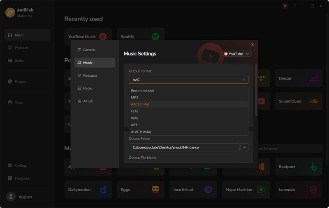The image size is (329, 208).
Task: Open Music tab in settings dialog
Action: [x=95, y=63]
